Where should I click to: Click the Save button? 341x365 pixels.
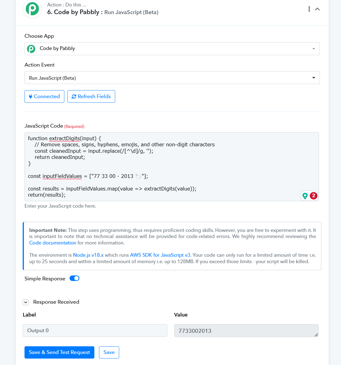point(109,352)
